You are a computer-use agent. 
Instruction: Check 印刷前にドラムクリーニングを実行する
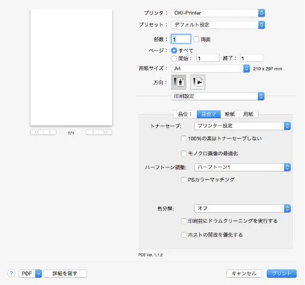(183, 221)
